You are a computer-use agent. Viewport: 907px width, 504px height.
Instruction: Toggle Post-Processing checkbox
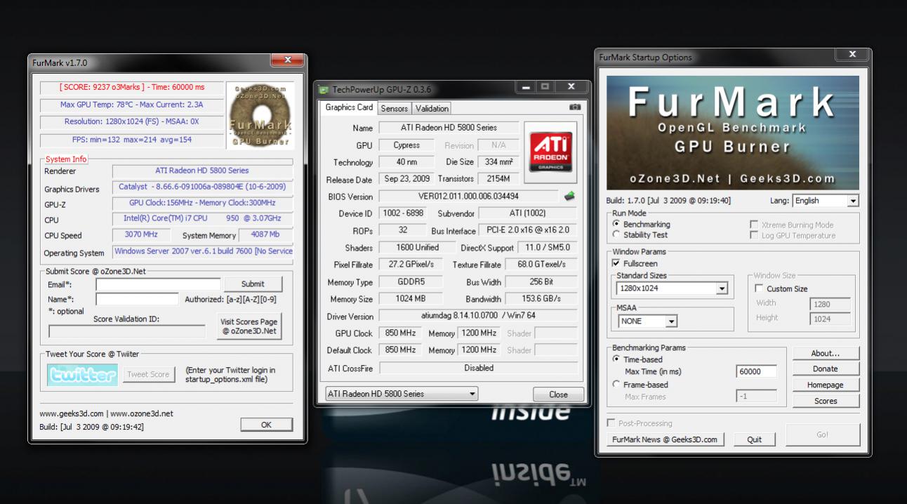tap(611, 423)
